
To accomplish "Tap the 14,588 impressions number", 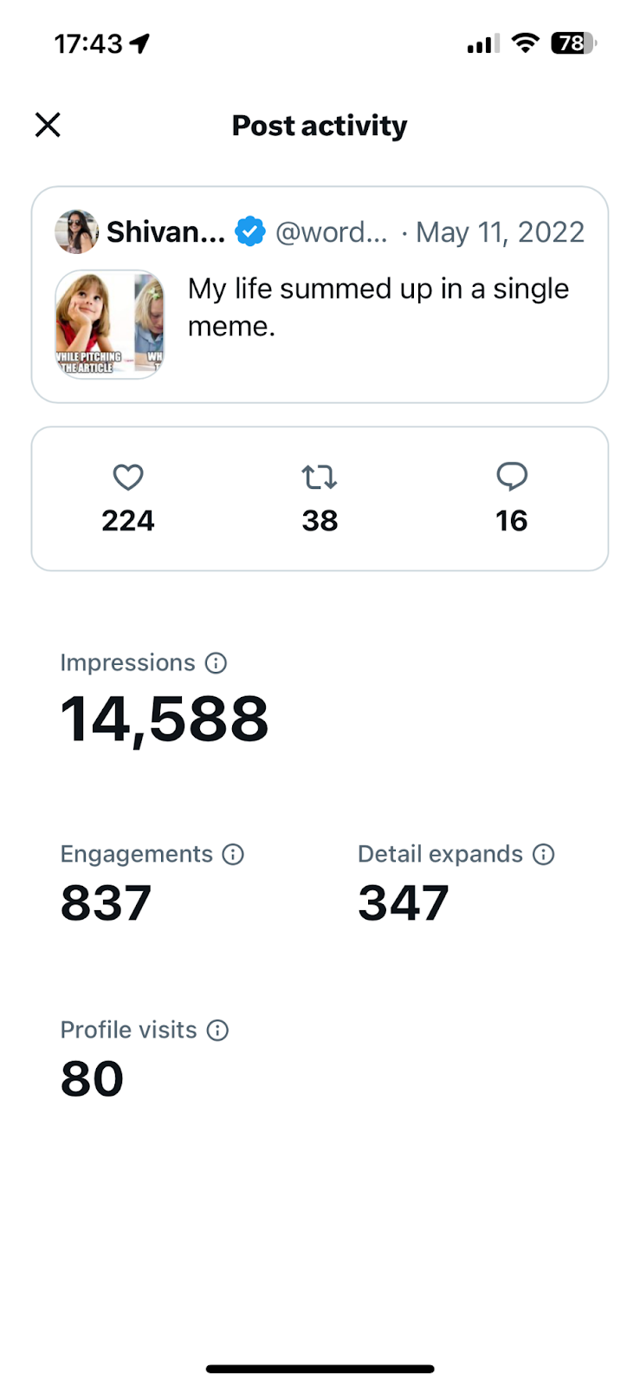I will click(165, 720).
